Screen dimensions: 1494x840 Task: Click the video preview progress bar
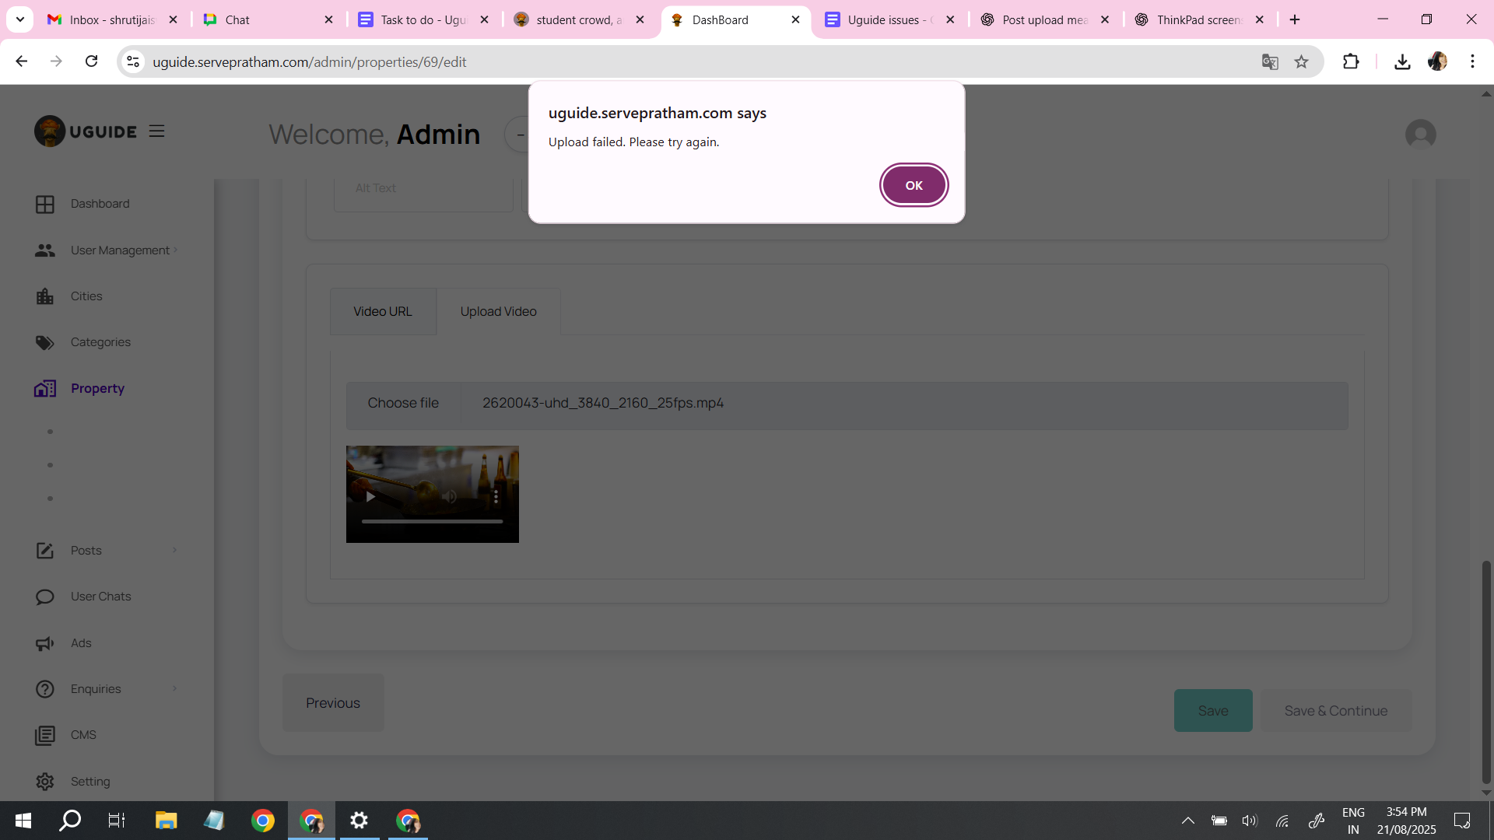pyautogui.click(x=432, y=521)
